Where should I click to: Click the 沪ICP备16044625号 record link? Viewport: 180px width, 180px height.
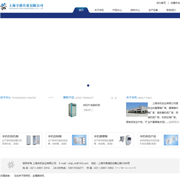coord(125,168)
